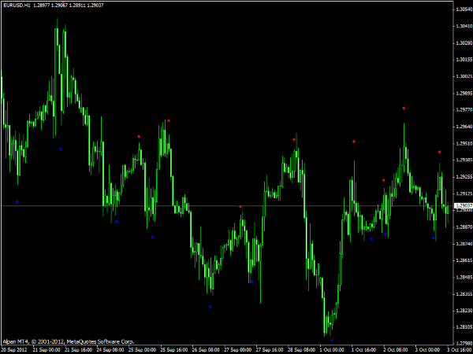Image resolution: width=473 pixels, height=354 pixels.
Task: Click the 20 Sep 2012 date label
Action: 13,350
